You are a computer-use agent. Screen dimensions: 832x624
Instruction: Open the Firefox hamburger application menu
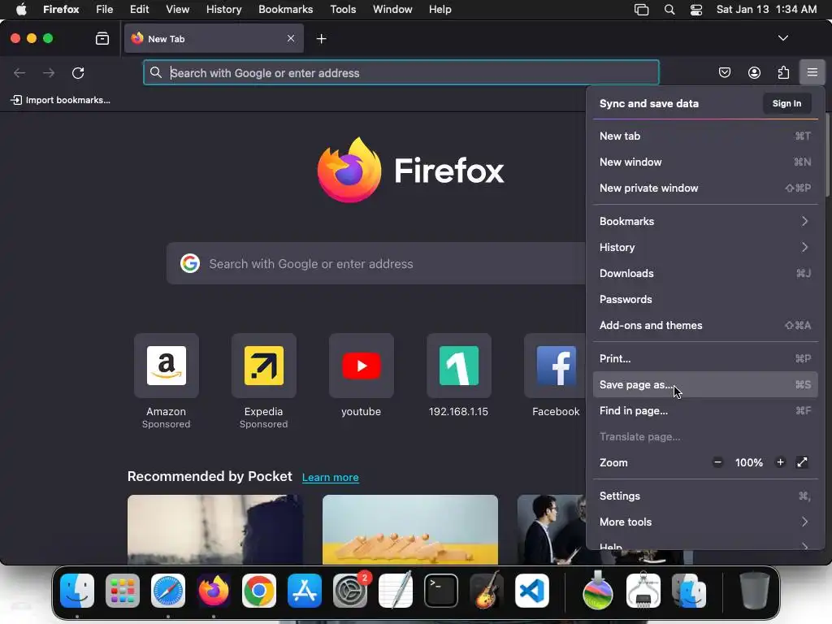[812, 72]
